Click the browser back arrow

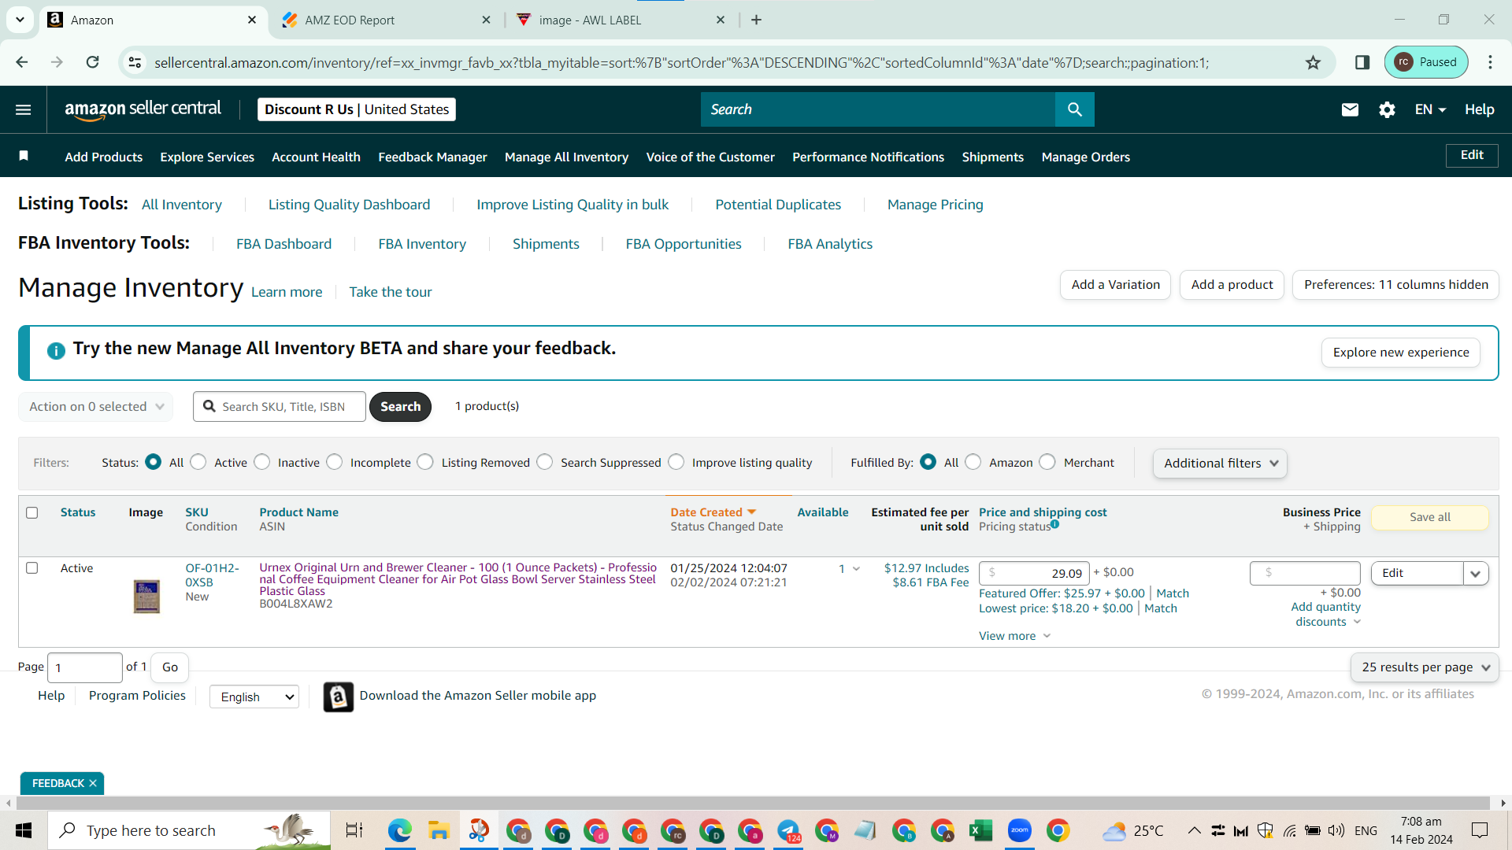[x=22, y=62]
